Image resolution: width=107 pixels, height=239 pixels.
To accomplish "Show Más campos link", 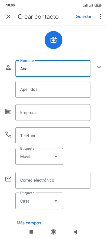I will (x=29, y=223).
